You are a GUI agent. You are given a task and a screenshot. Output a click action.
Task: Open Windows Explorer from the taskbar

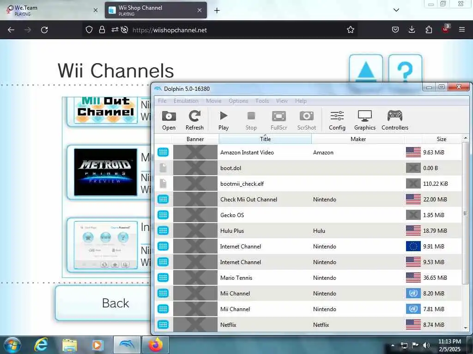pos(70,345)
